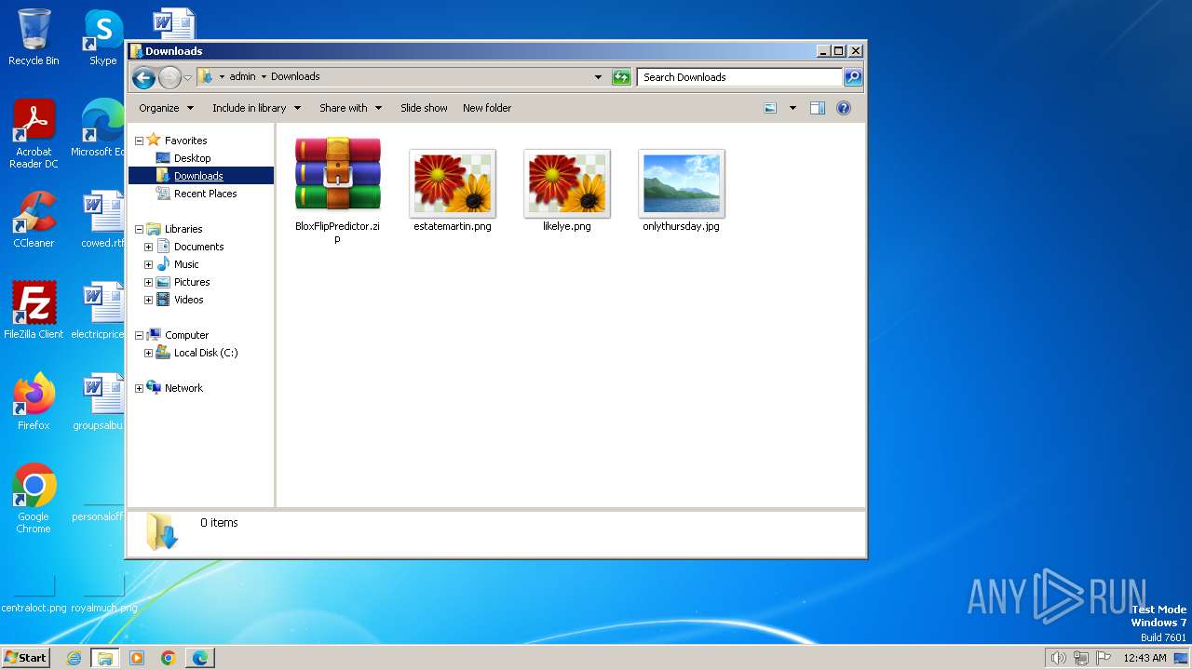The width and height of the screenshot is (1192, 670).
Task: Expand the Documents library node
Action: 148,247
